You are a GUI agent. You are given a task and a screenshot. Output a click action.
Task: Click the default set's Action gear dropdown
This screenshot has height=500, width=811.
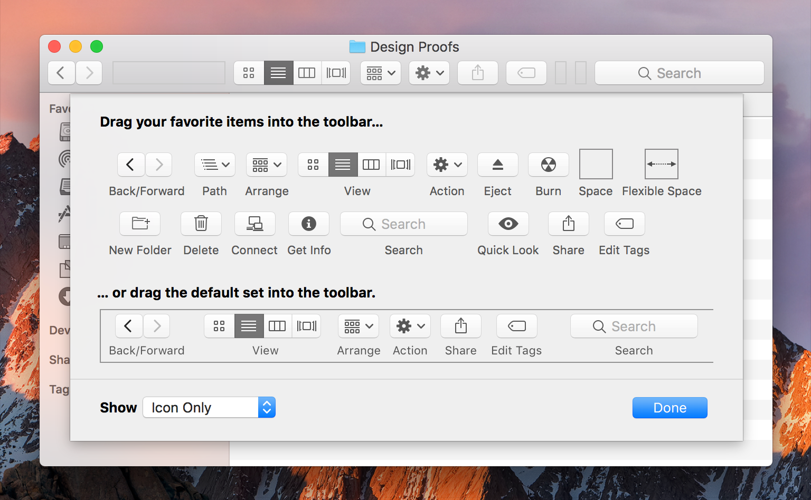click(410, 326)
